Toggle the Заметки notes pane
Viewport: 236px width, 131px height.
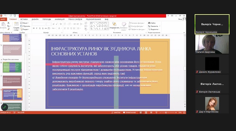click(116, 112)
